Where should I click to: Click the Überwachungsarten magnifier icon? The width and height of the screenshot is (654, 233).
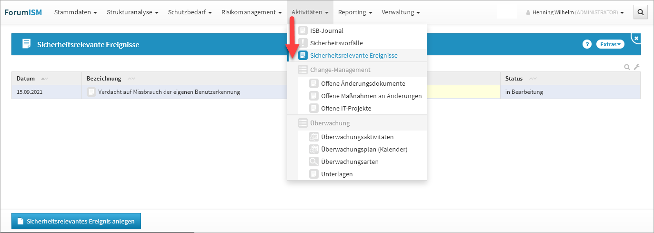pyautogui.click(x=313, y=162)
